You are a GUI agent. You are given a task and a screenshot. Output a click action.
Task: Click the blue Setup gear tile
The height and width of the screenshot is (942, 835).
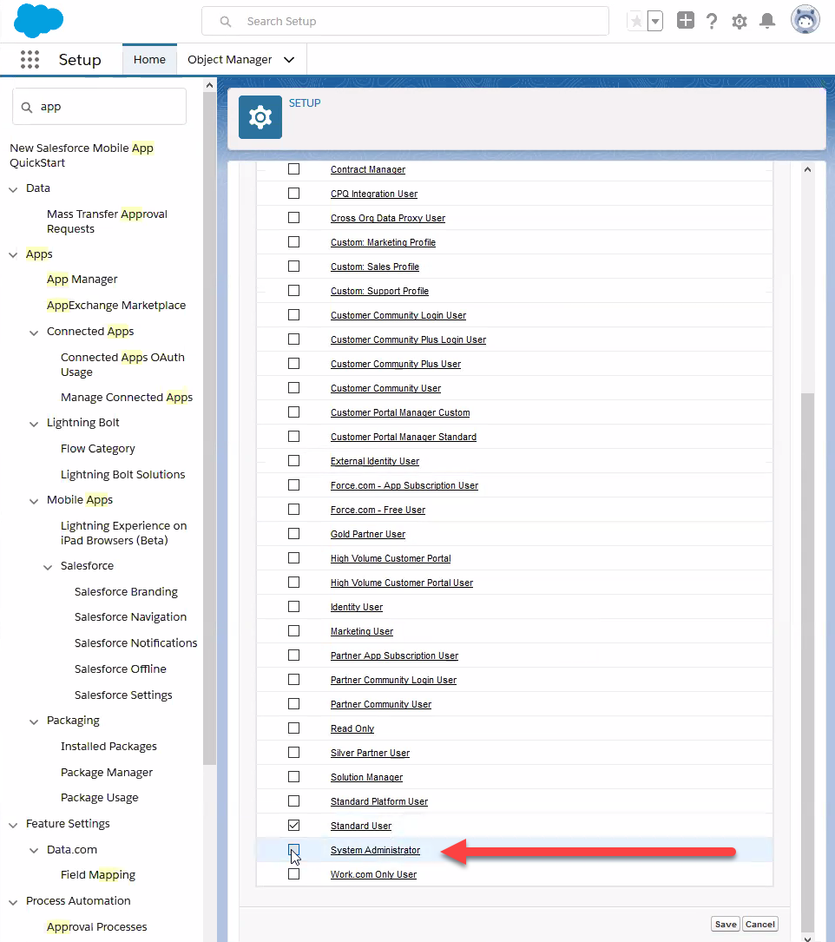click(x=260, y=117)
